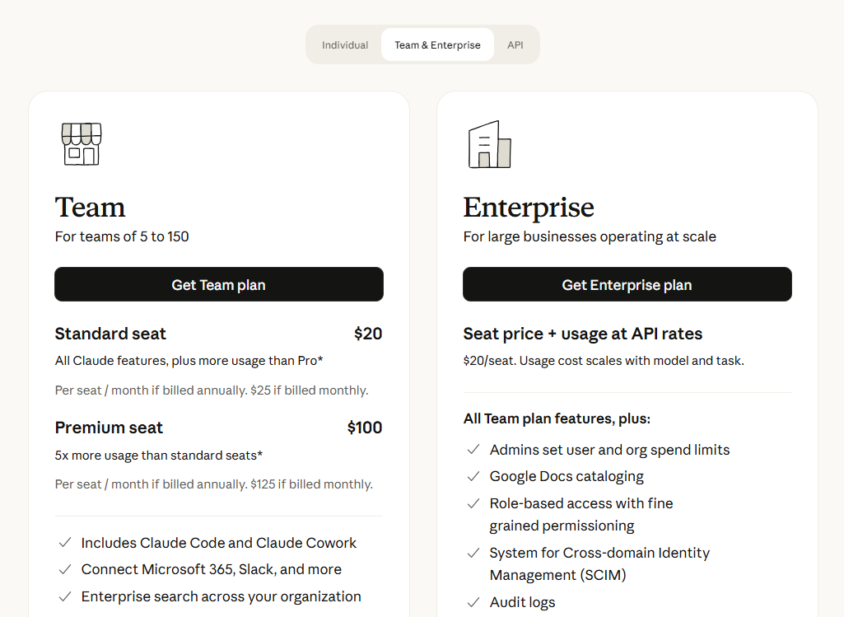
Task: Click checkmark beside Includes Claude Code and Claude Cowork
Action: click(x=64, y=542)
